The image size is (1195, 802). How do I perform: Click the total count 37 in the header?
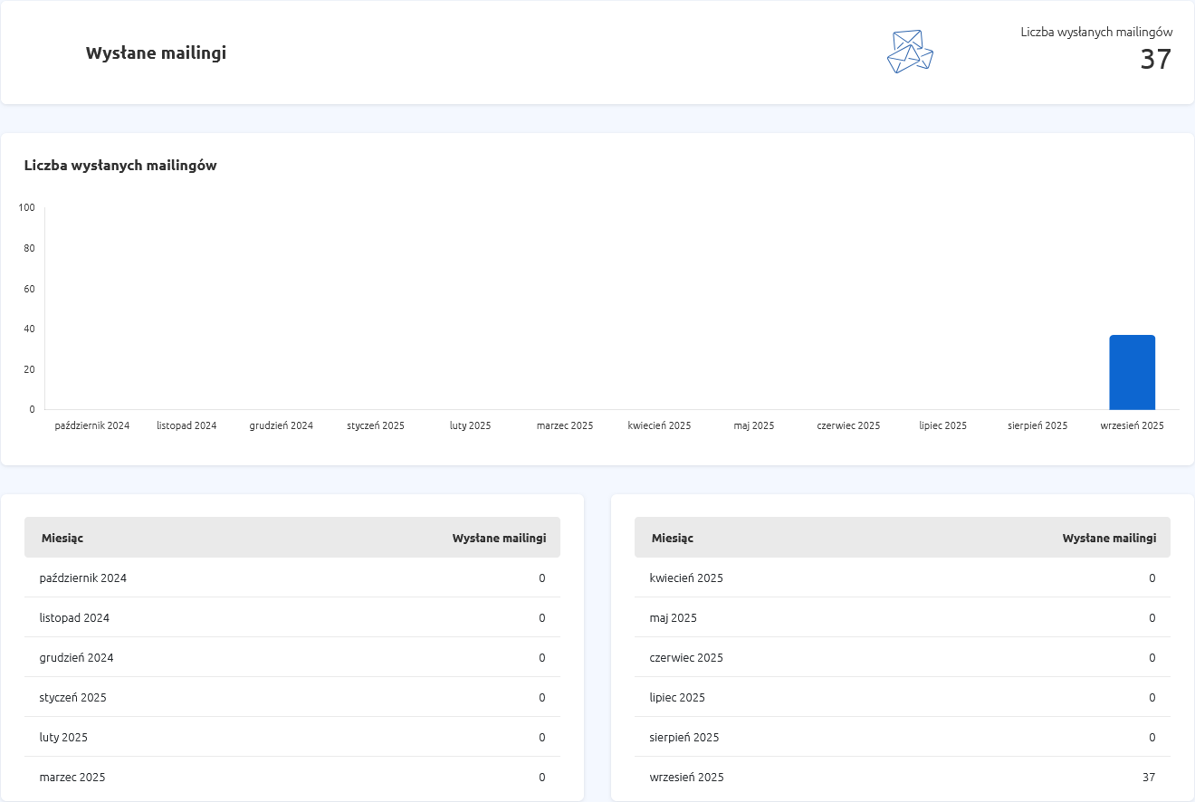pyautogui.click(x=1155, y=60)
